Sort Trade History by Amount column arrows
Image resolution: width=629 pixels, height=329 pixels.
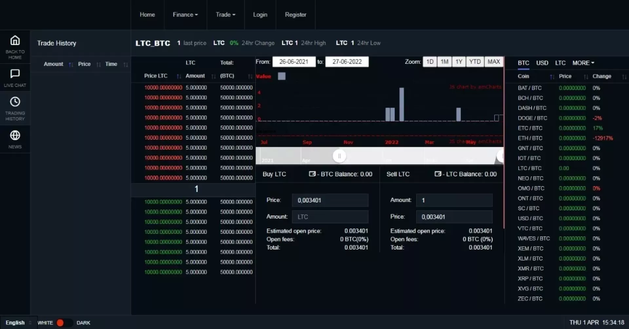click(x=71, y=64)
